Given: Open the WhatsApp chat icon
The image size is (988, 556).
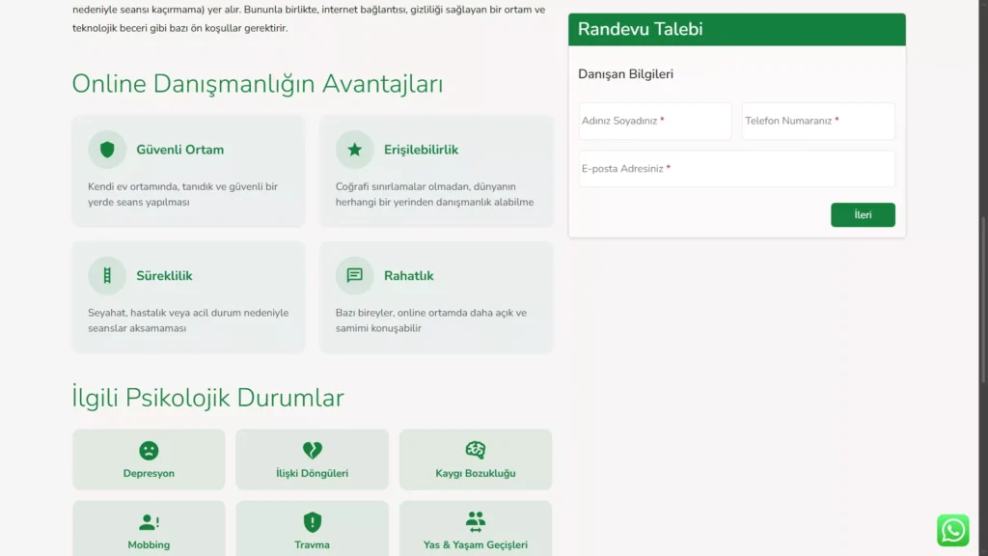Looking at the screenshot, I should [x=952, y=530].
